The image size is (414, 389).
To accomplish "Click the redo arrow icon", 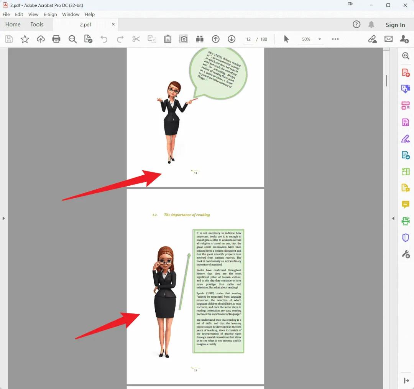I will coord(120,39).
